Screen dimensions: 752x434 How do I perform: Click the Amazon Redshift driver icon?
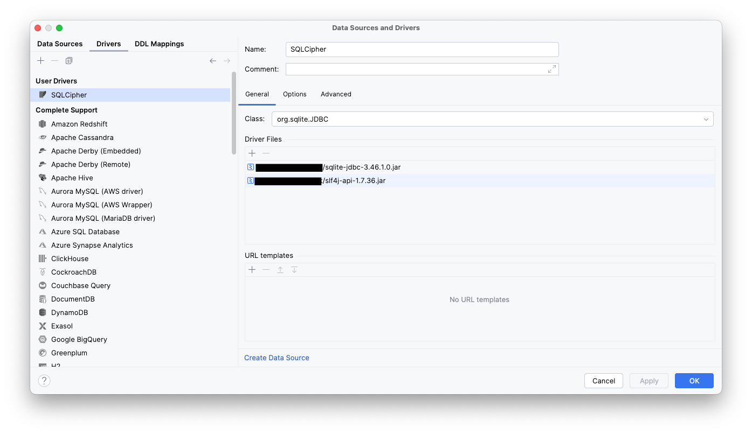click(43, 124)
